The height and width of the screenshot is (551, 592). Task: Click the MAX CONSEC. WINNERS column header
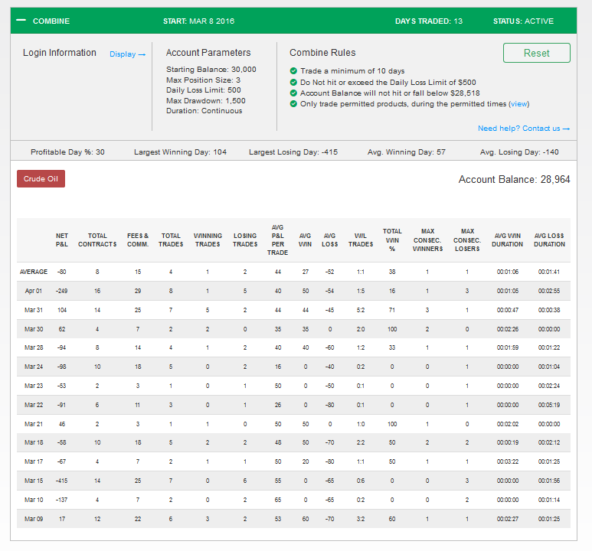point(427,240)
